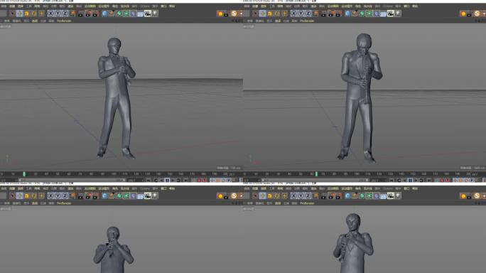
Task: Click the Render View clapboard icon in top-left panel
Action: pos(80,14)
